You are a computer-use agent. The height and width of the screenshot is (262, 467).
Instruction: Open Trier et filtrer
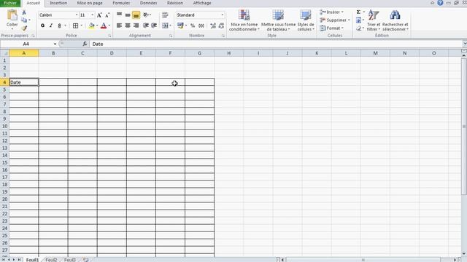click(x=374, y=20)
